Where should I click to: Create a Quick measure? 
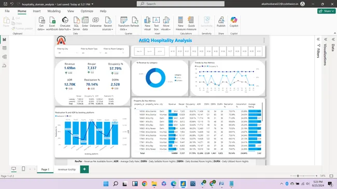click(x=191, y=24)
